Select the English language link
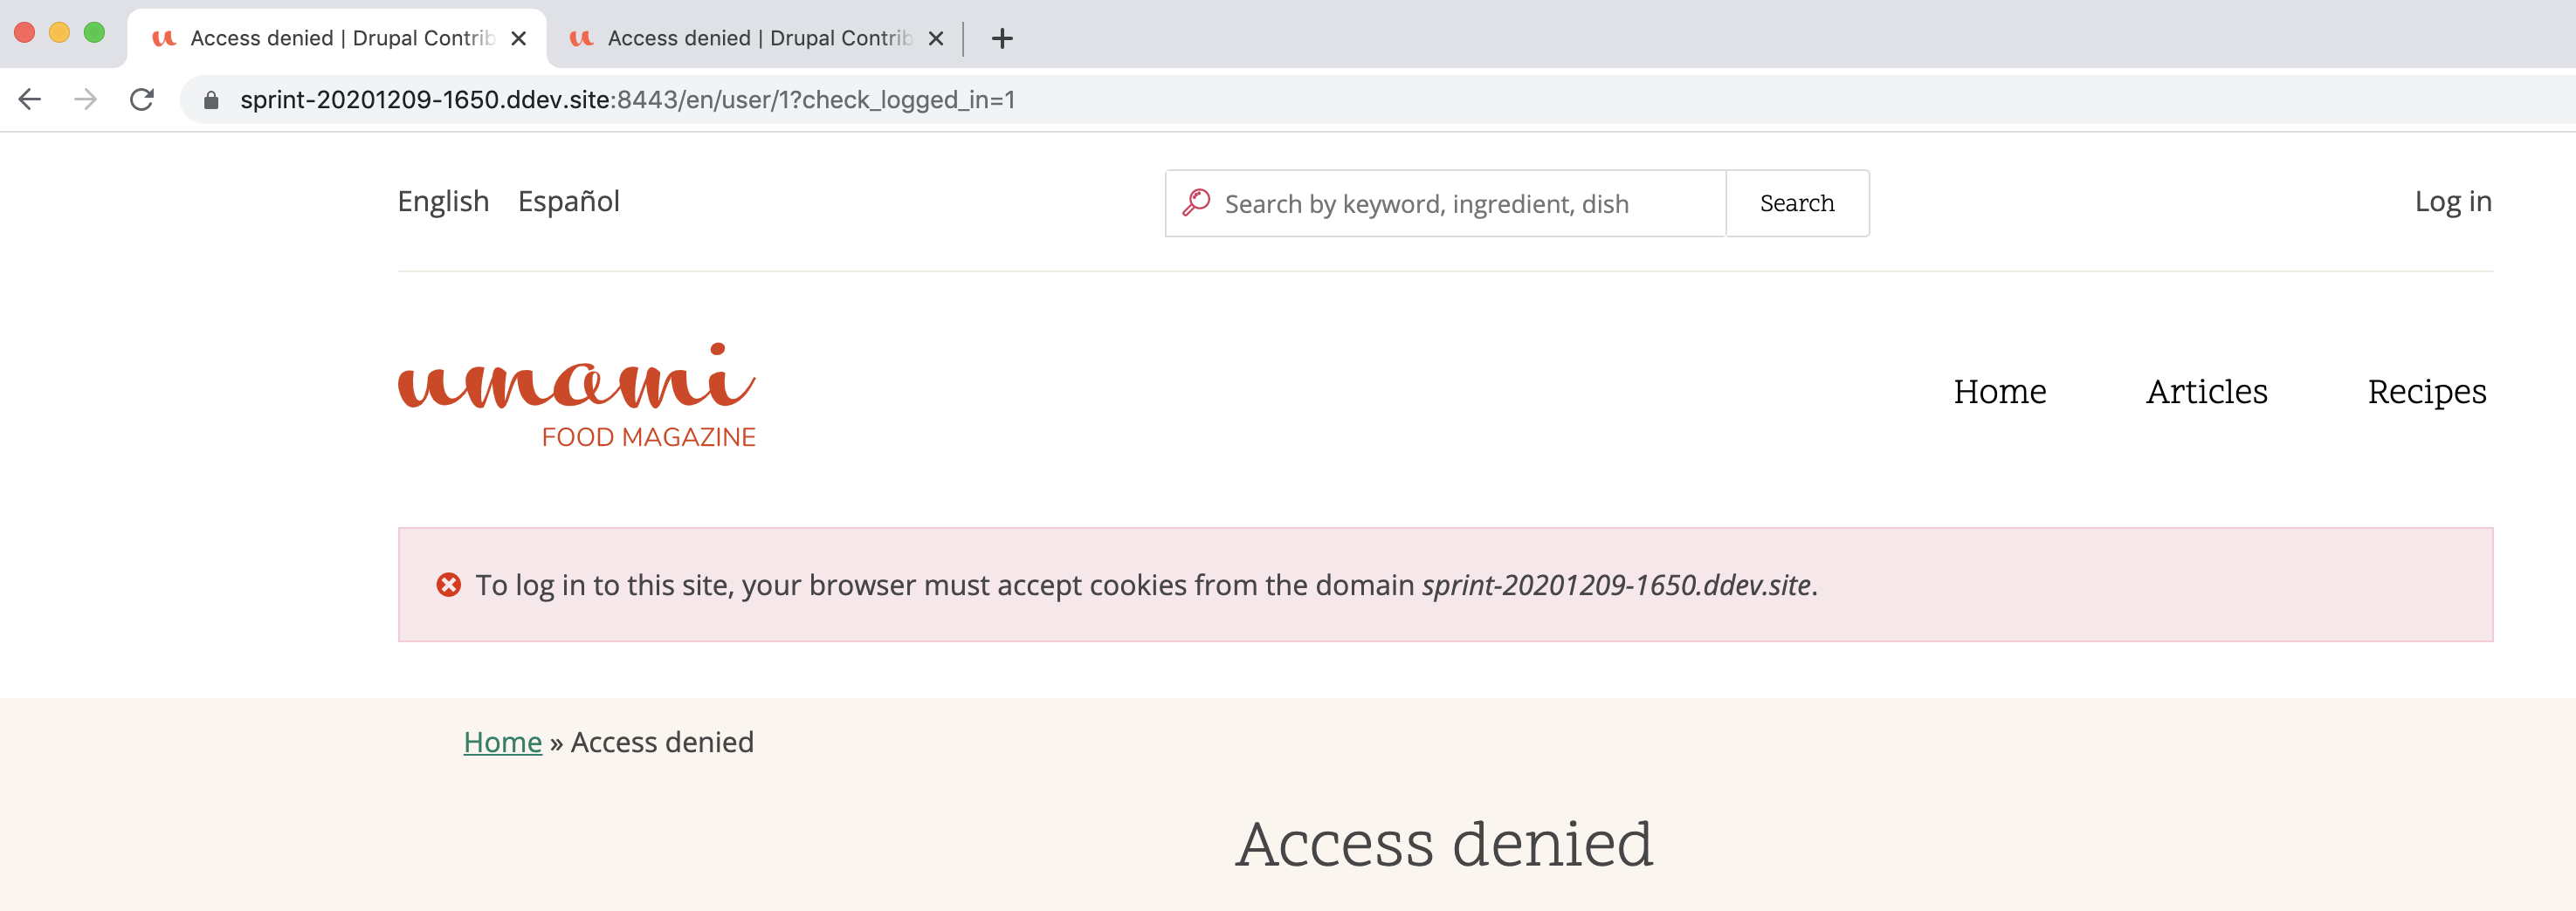 click(x=443, y=202)
